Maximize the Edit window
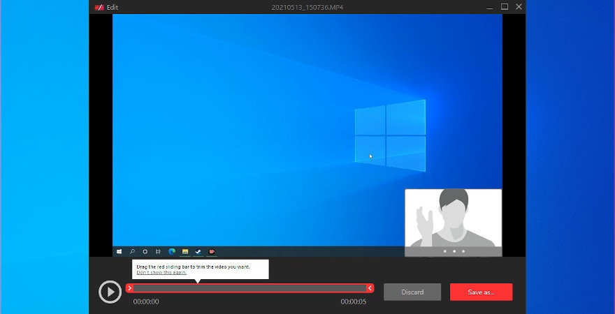The width and height of the screenshot is (615, 314). 505,7
